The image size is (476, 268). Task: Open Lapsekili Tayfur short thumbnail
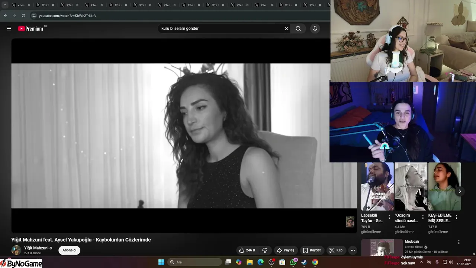[377, 186]
